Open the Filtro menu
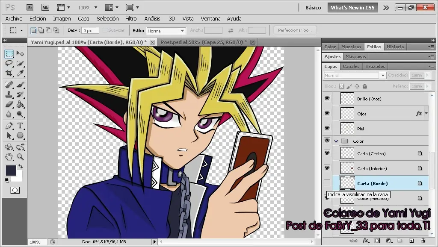The width and height of the screenshot is (438, 247). click(x=131, y=18)
